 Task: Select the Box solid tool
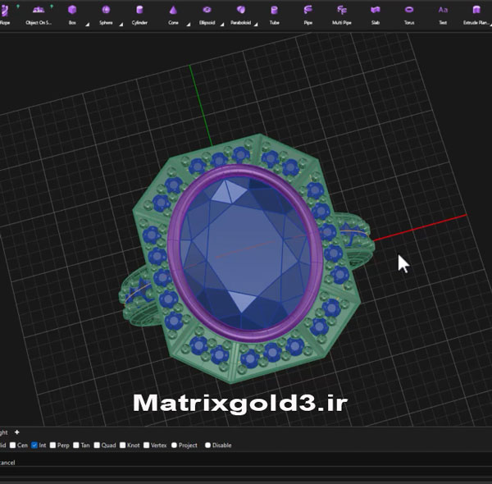pos(72,14)
